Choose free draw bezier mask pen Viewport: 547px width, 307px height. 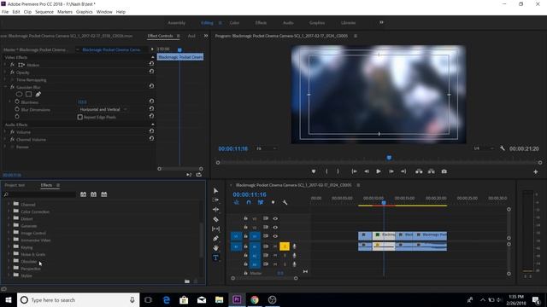(38, 94)
